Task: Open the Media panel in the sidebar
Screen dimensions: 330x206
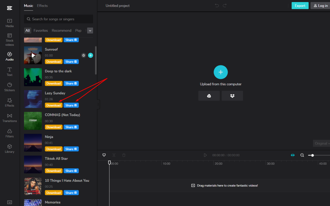Action: pyautogui.click(x=9, y=23)
